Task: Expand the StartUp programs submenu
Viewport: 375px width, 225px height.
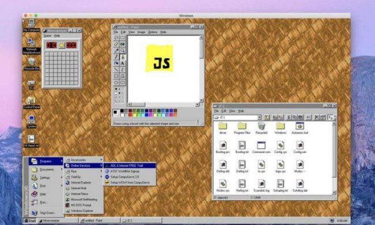Action: [x=84, y=177]
